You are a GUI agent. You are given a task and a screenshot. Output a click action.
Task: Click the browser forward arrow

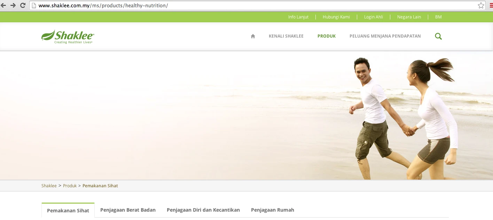pos(13,5)
